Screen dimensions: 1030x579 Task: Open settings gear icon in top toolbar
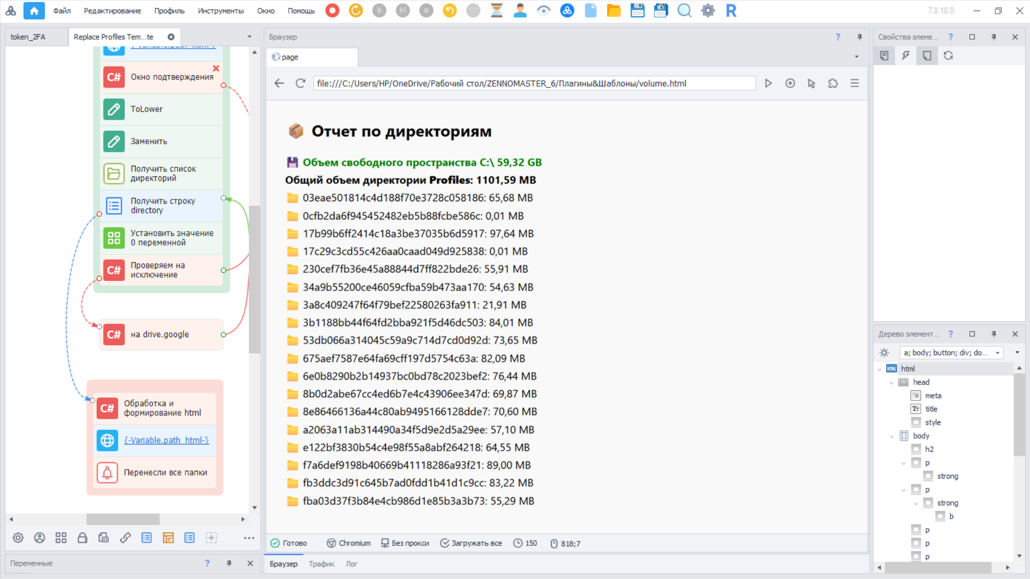click(708, 11)
